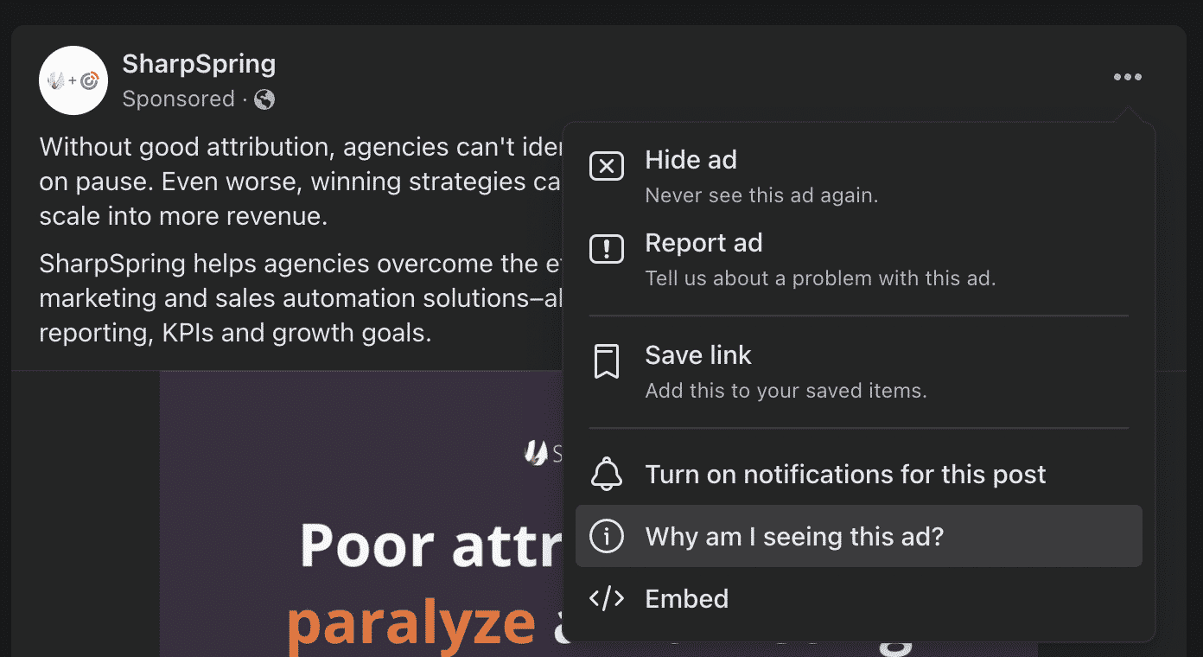
Task: Select Why am I seeing this ad?
Action: click(x=859, y=536)
